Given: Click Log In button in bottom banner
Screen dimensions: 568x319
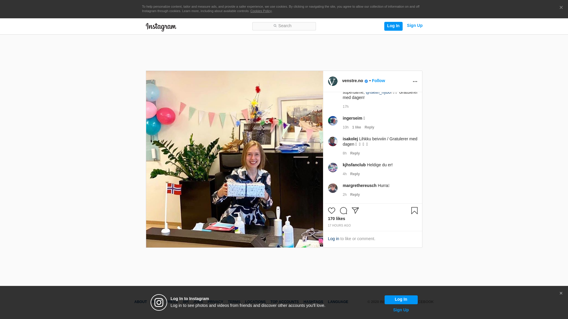Looking at the screenshot, I should point(401,300).
